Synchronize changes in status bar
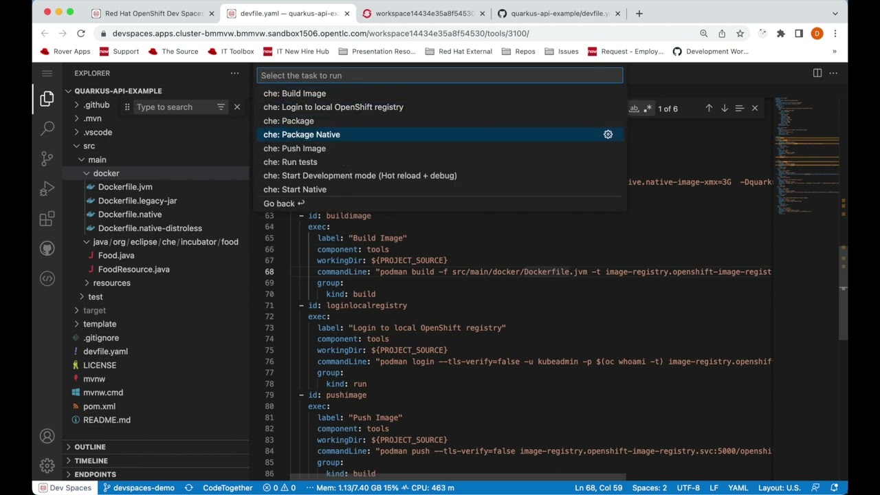 [x=188, y=487]
